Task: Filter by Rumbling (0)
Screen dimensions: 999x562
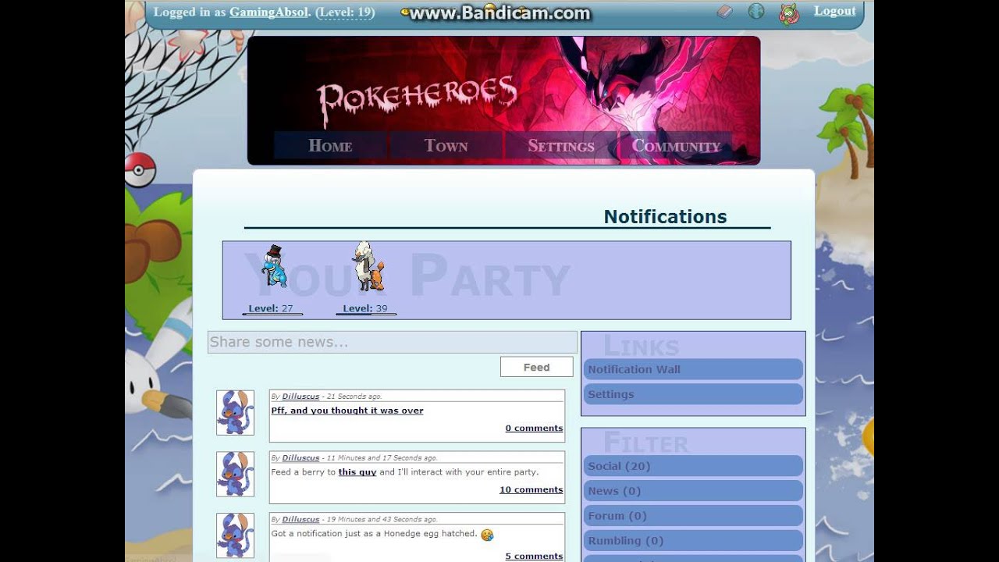Action: coord(692,541)
